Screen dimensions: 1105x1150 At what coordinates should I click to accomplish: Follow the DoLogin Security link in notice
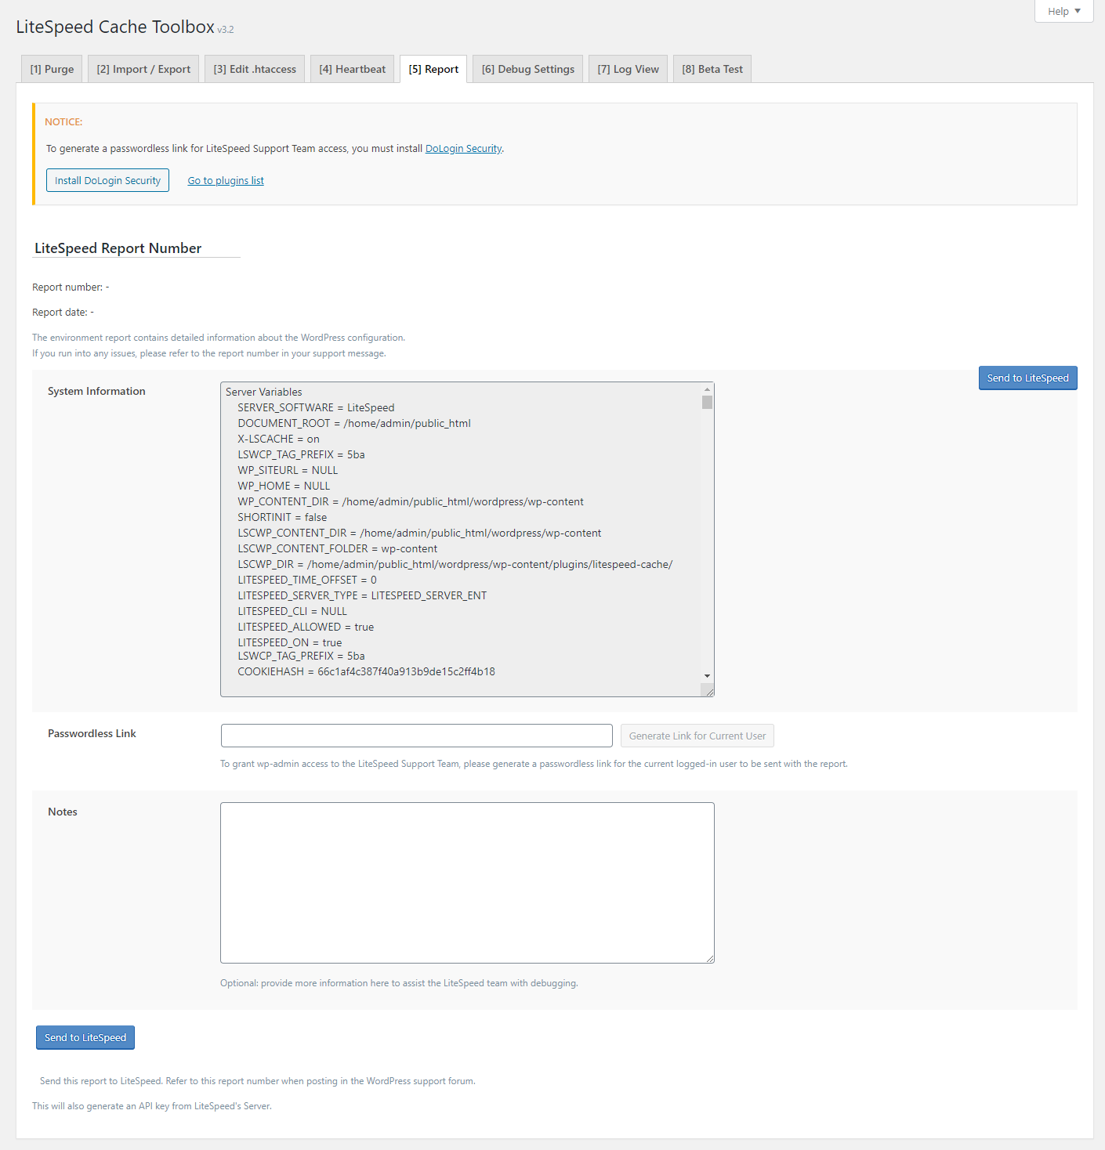coord(463,149)
